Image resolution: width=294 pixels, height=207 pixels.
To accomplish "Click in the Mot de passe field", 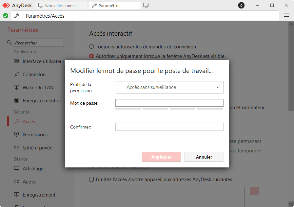I will click(169, 103).
